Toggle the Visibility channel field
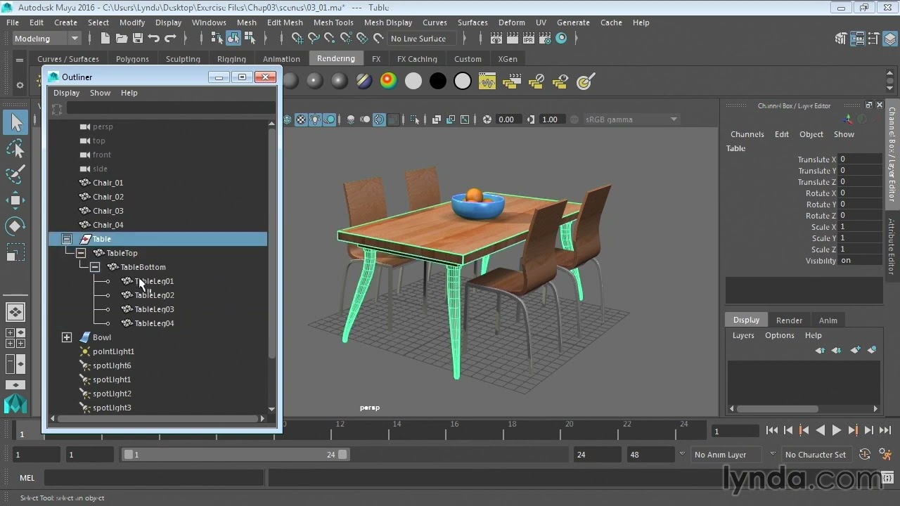Viewport: 900px width, 506px height. click(x=860, y=261)
